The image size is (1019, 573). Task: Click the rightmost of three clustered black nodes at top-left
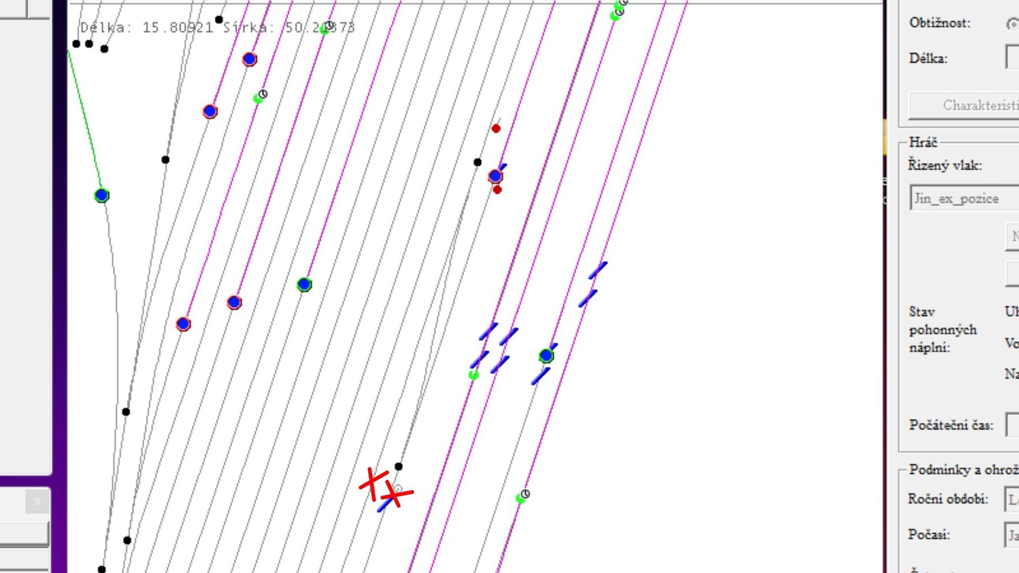pyautogui.click(x=104, y=49)
